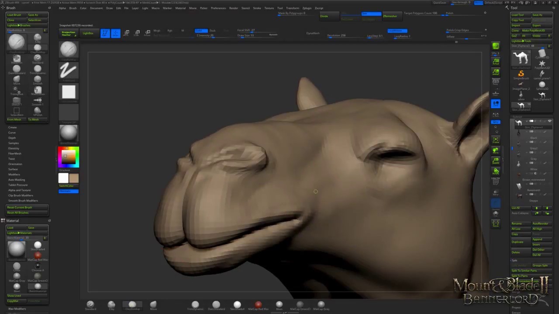This screenshot has height=314, width=559.
Task: Open the Transform menu
Action: click(x=293, y=8)
